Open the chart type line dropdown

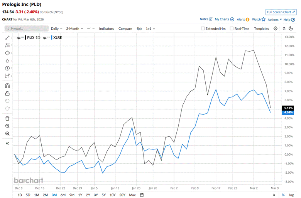click(91, 29)
